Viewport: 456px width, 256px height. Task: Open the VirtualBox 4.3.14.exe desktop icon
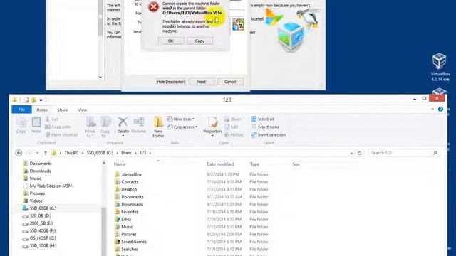[x=440, y=67]
